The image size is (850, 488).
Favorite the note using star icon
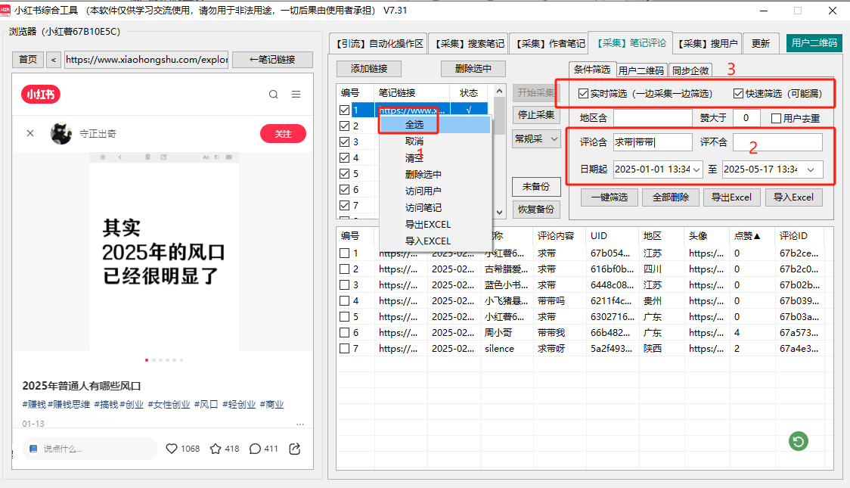click(x=216, y=449)
